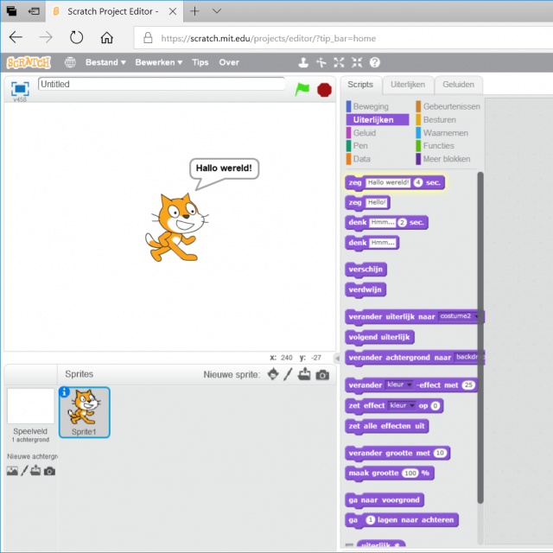Choose new sprite from library

[x=273, y=374]
